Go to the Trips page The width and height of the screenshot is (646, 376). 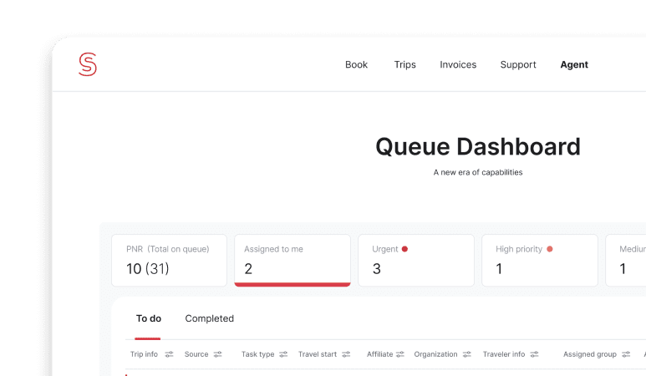tap(405, 64)
